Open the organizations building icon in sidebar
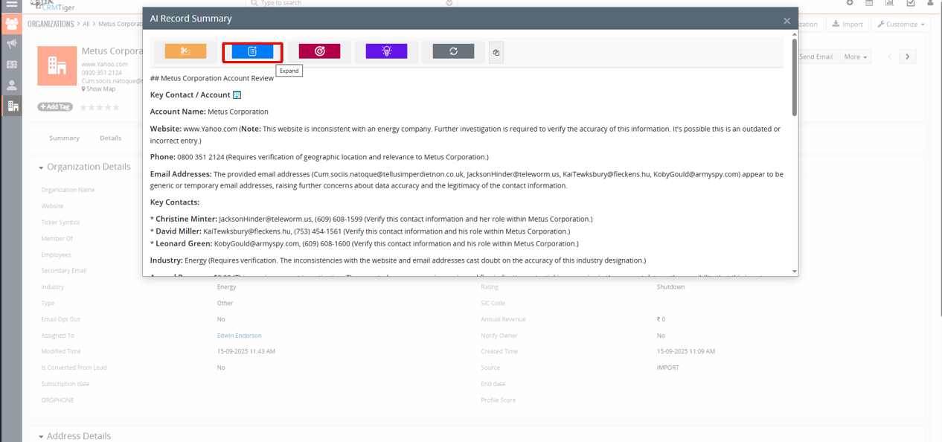942x442 pixels. (x=12, y=106)
